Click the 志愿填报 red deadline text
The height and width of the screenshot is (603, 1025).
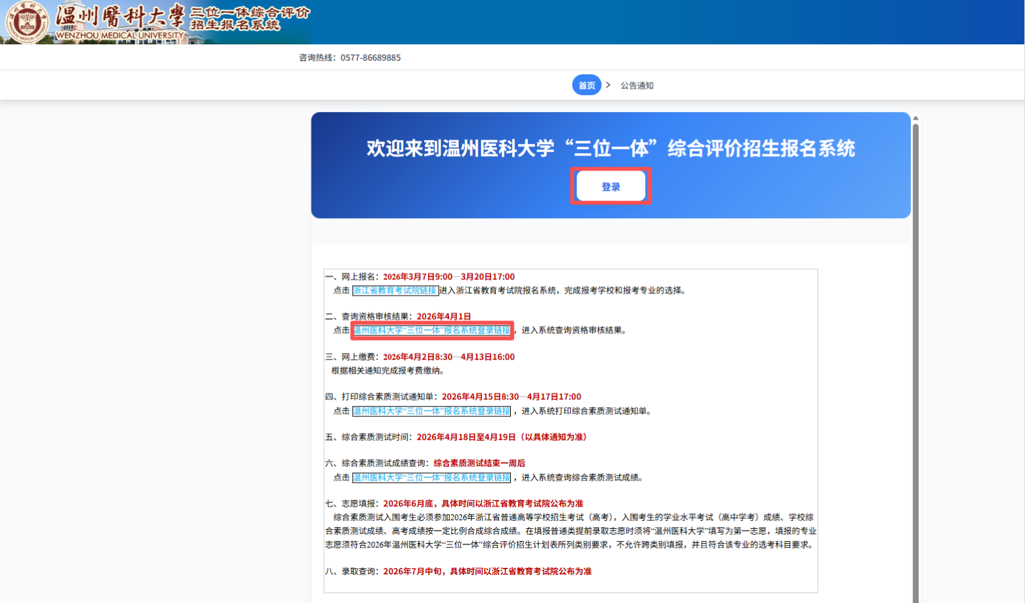point(483,503)
